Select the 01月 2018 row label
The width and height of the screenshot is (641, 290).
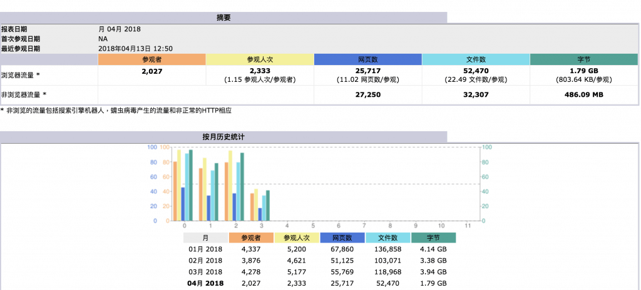point(205,249)
